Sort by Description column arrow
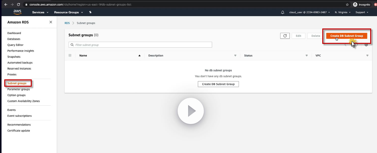This screenshot has height=153, width=377. [x=235, y=56]
